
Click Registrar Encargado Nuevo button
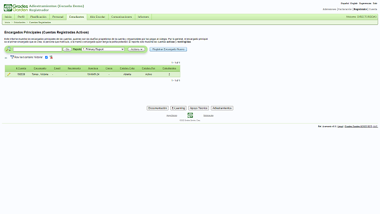[x=168, y=49]
